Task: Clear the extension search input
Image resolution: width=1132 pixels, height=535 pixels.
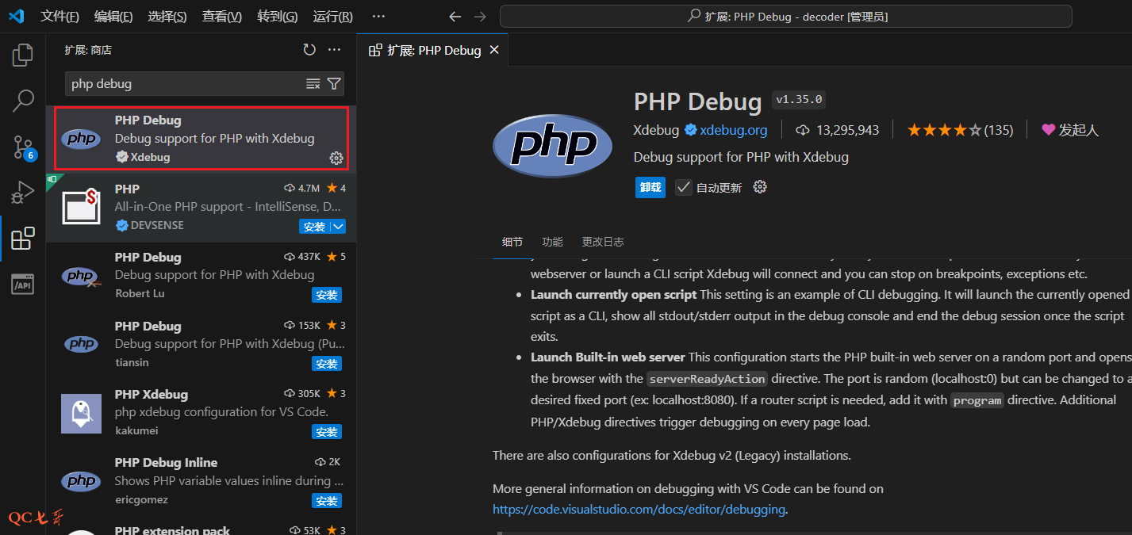Action: click(313, 83)
